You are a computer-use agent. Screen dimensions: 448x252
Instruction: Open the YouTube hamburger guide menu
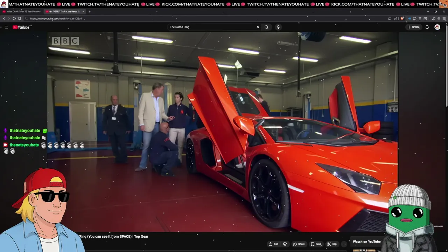(6, 27)
